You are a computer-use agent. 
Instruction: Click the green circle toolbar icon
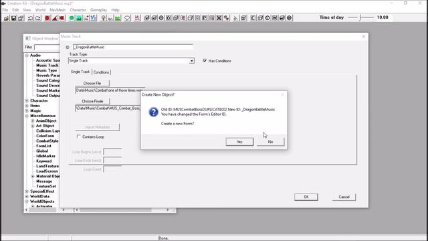(72, 18)
